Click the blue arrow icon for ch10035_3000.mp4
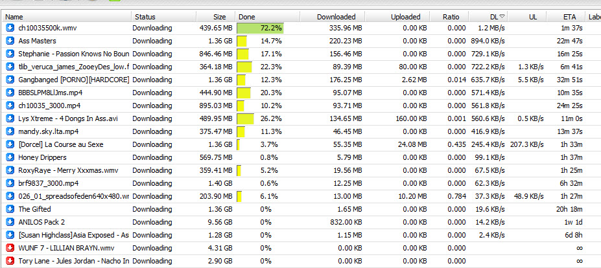Screen dimensions: 601x268 (x=10, y=106)
